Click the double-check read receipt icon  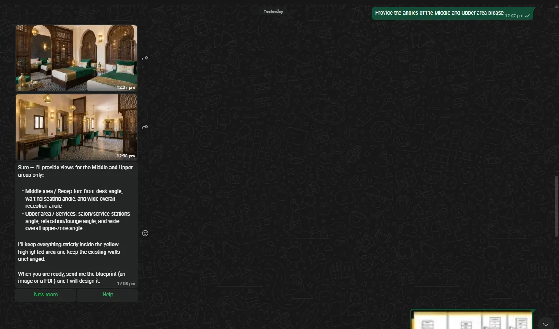[x=527, y=16]
